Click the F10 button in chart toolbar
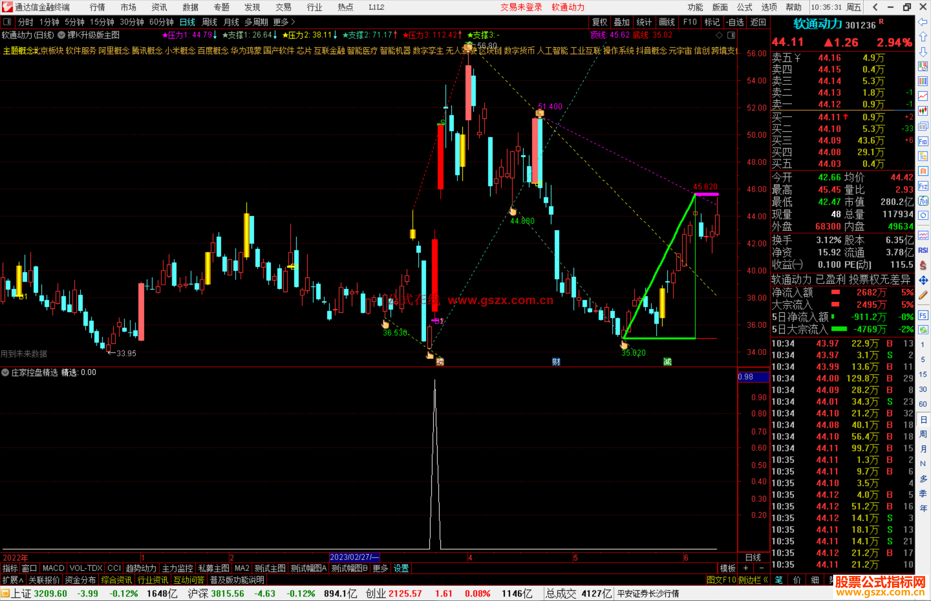This screenshot has width=931, height=601. pos(690,22)
